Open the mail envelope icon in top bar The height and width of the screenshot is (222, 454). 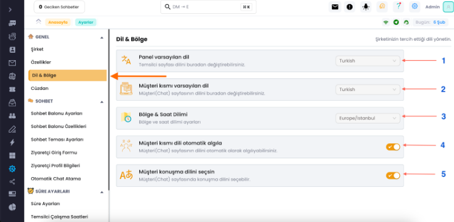[x=335, y=7]
